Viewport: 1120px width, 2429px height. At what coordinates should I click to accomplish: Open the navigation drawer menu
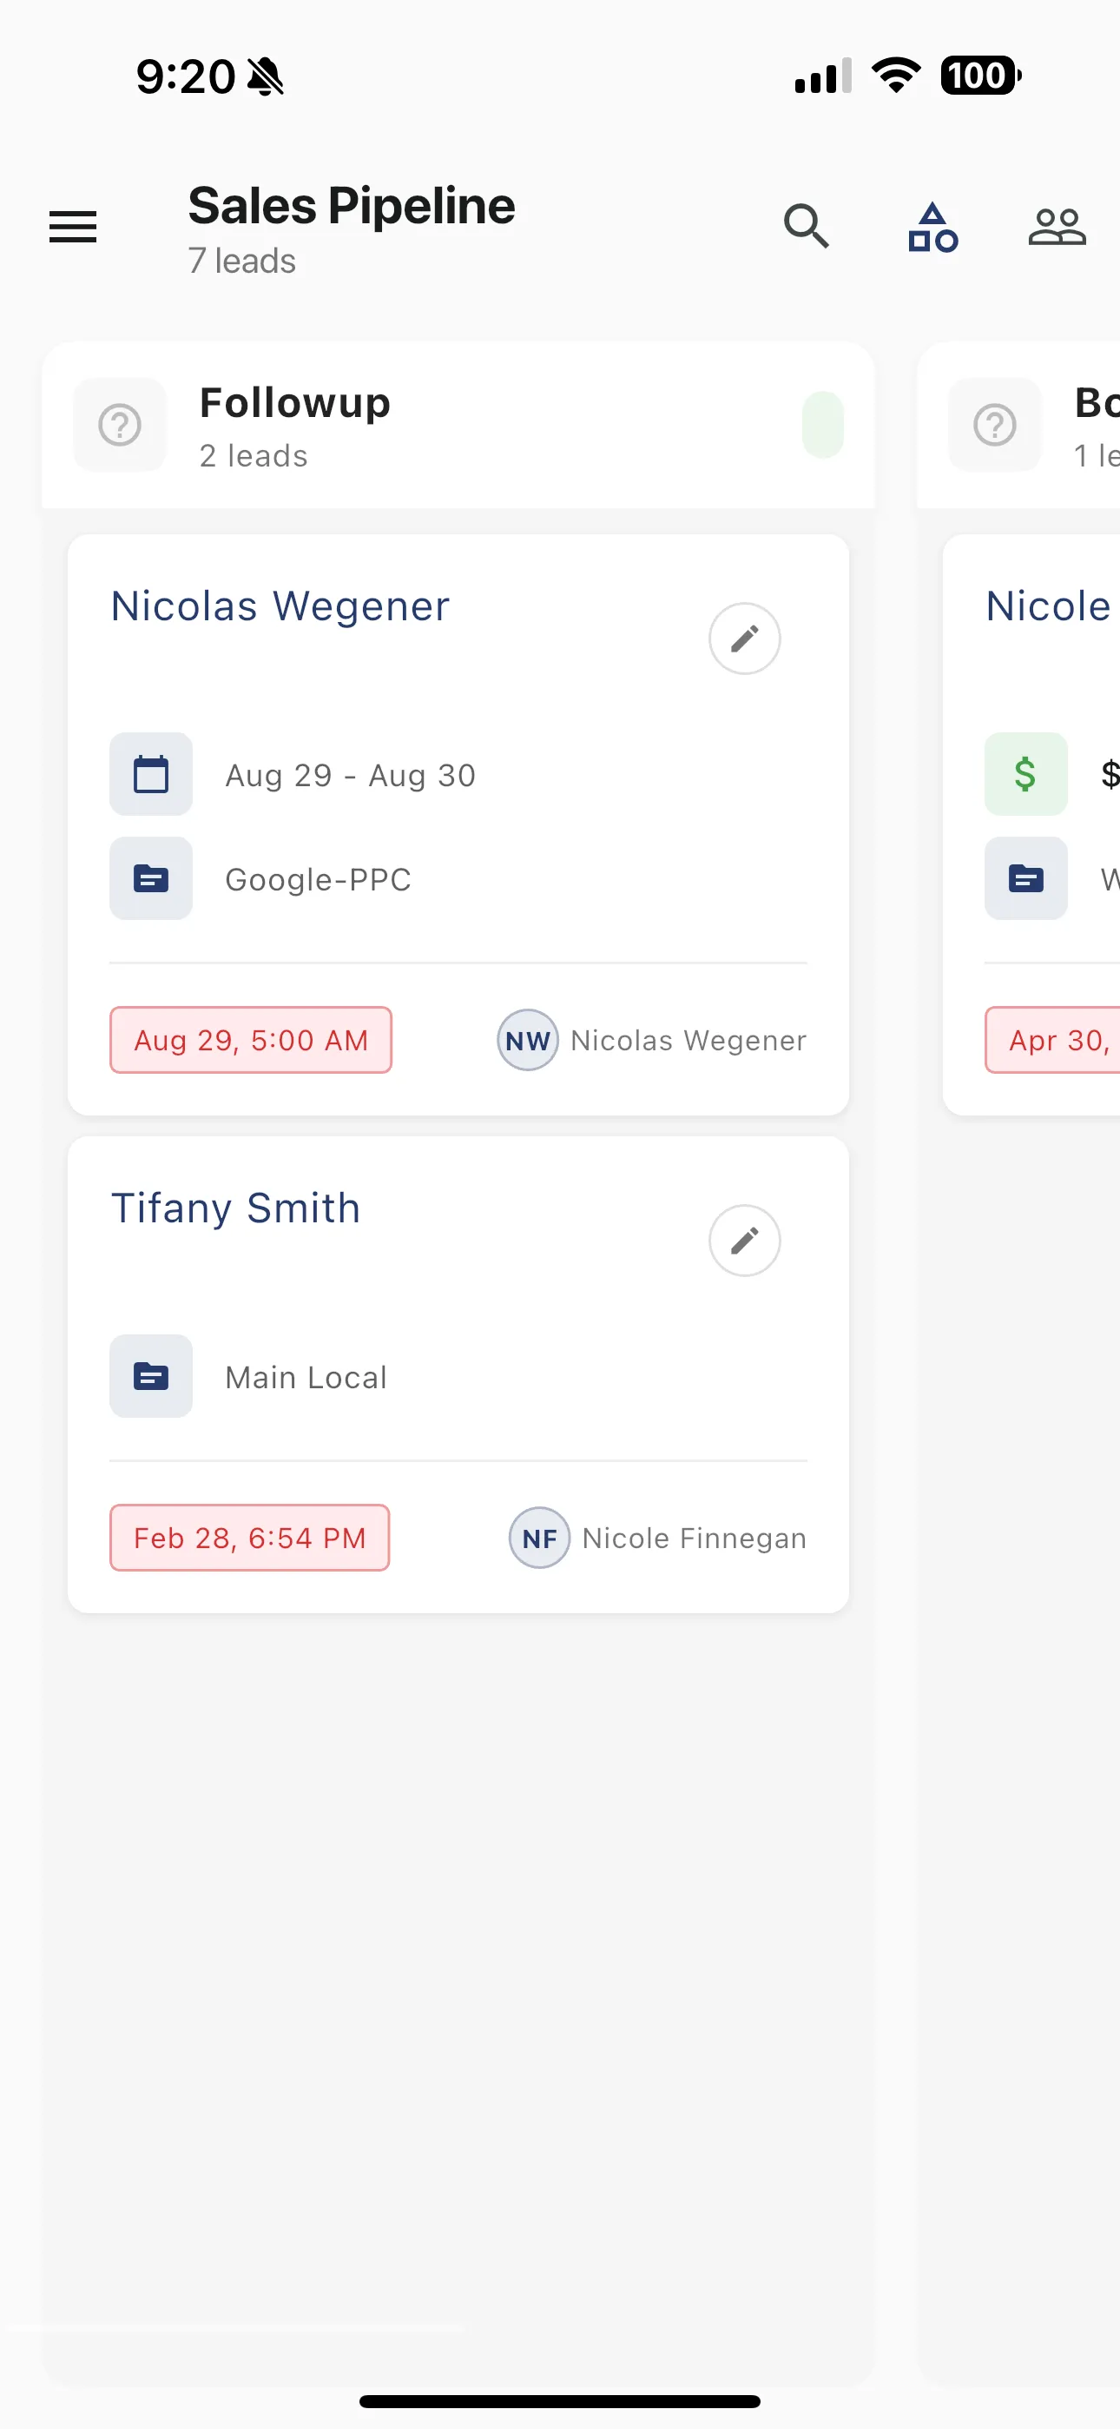(x=72, y=228)
